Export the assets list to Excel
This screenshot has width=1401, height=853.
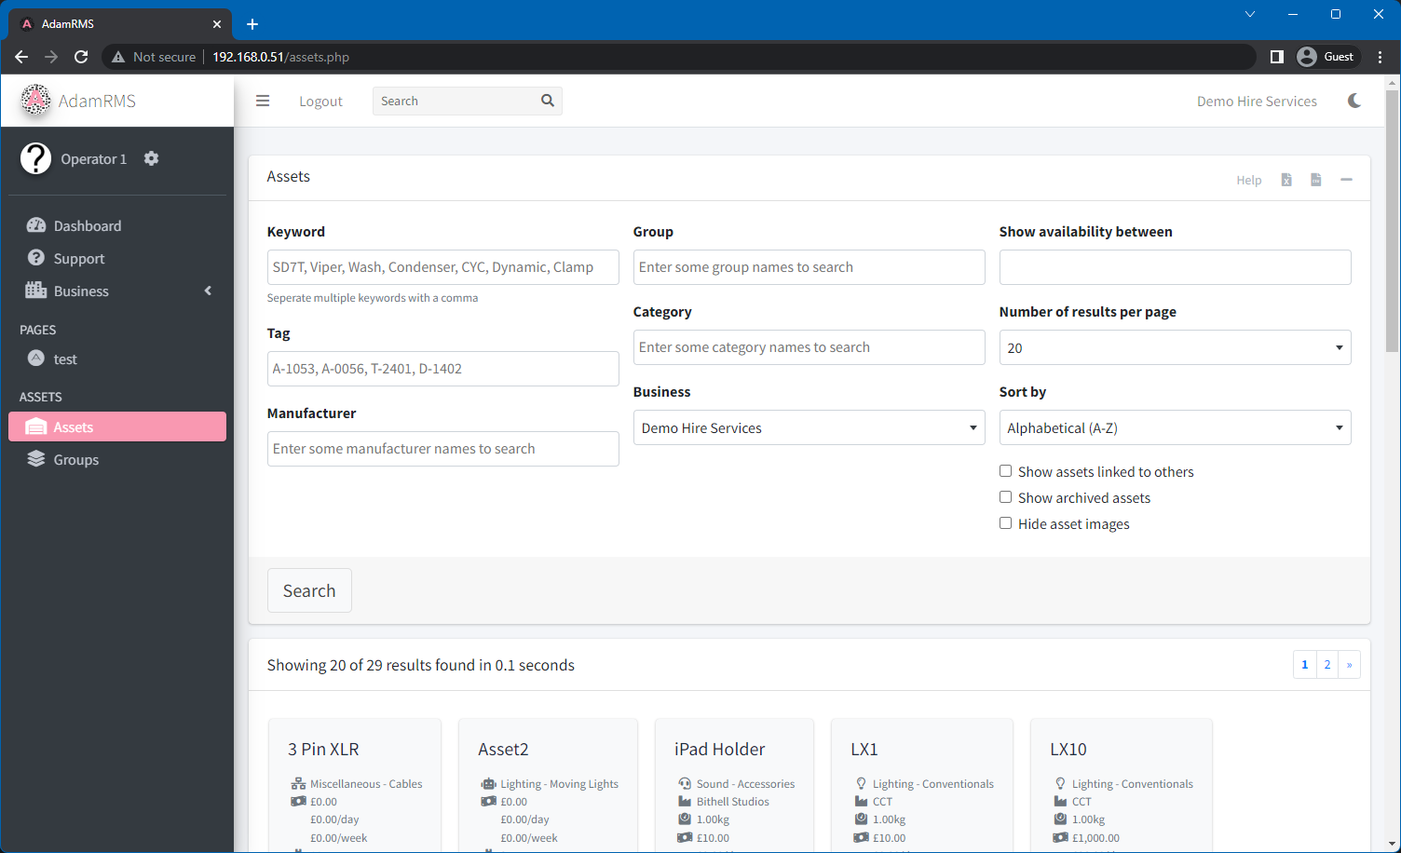click(x=1286, y=179)
